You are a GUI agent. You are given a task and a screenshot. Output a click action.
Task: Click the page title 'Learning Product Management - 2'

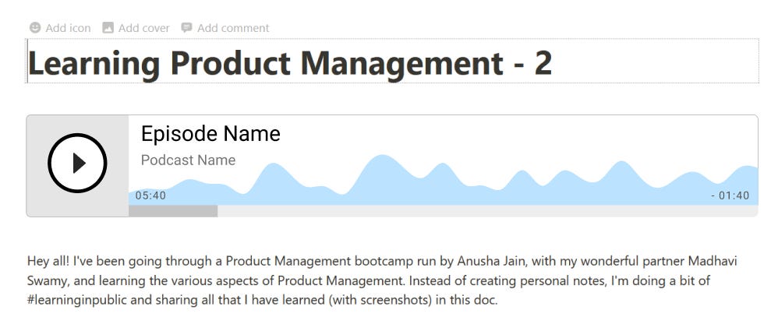click(x=290, y=63)
